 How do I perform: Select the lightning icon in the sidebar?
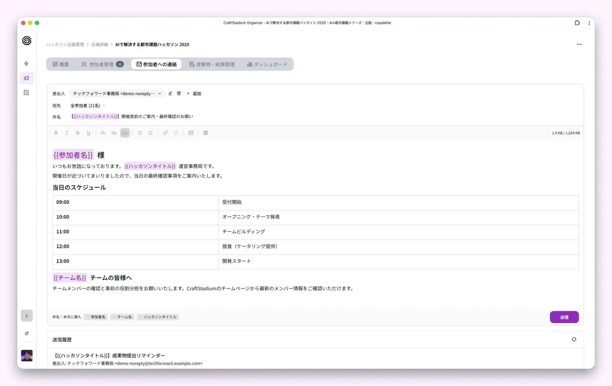[26, 64]
